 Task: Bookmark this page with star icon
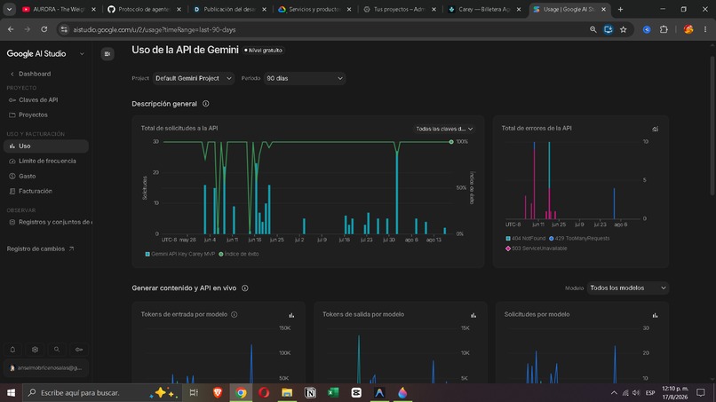tap(624, 29)
